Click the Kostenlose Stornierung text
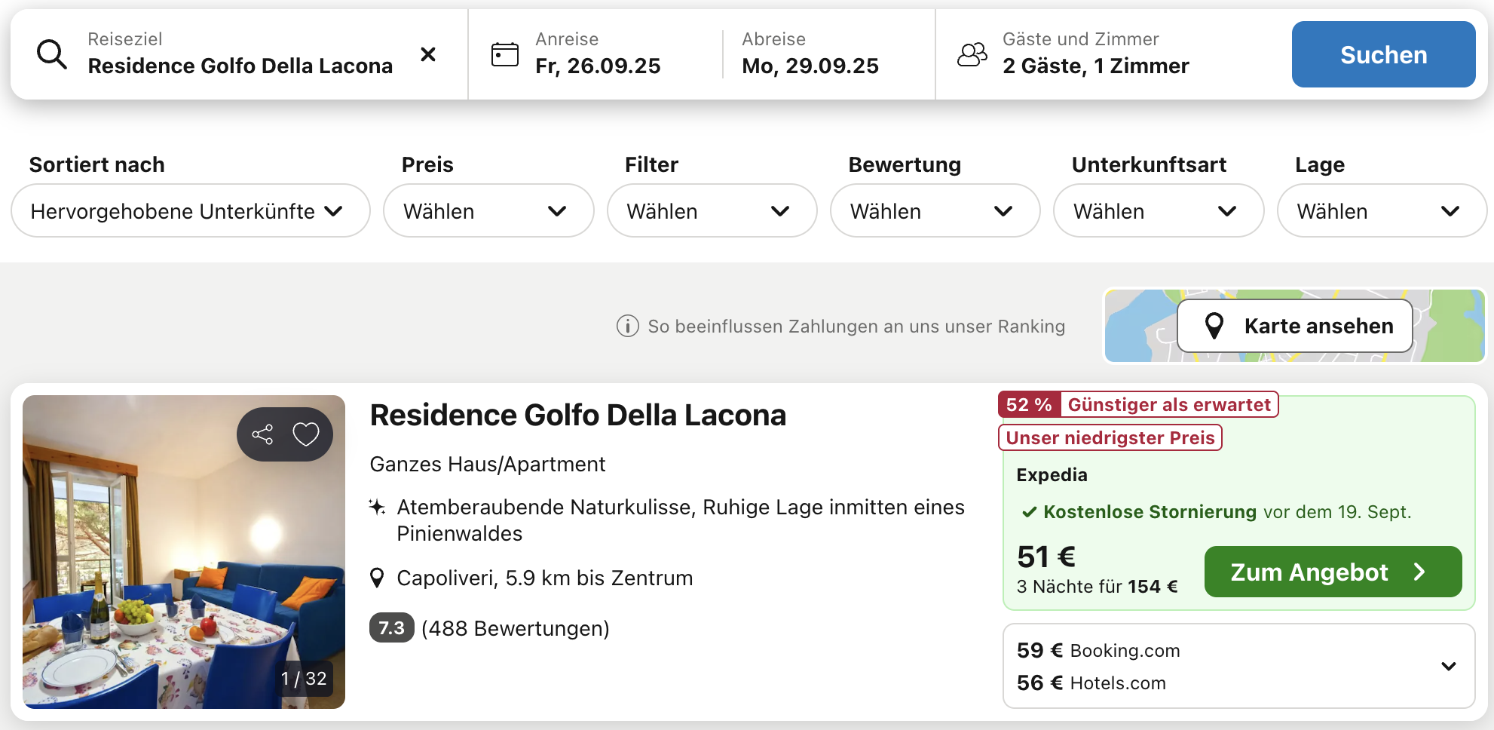The image size is (1494, 730). point(1150,512)
